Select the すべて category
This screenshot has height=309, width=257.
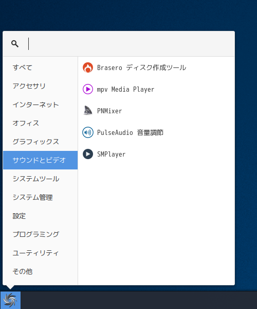[x=40, y=67]
